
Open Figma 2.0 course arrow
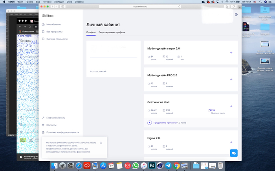tap(231, 142)
